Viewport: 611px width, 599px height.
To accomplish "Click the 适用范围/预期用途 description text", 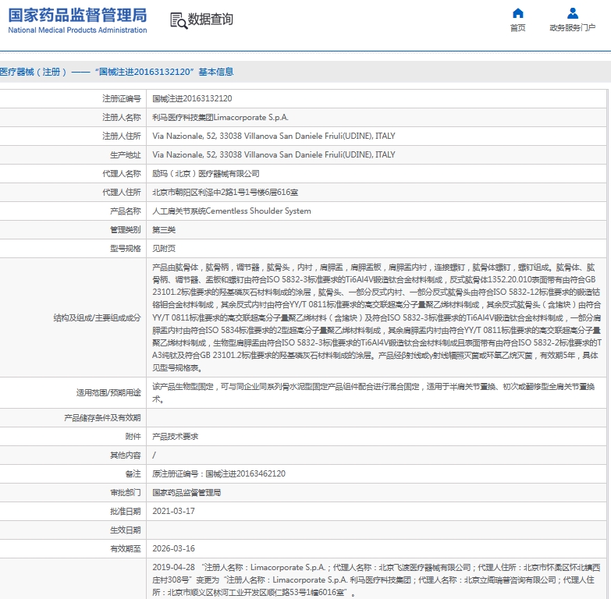I will [374, 392].
